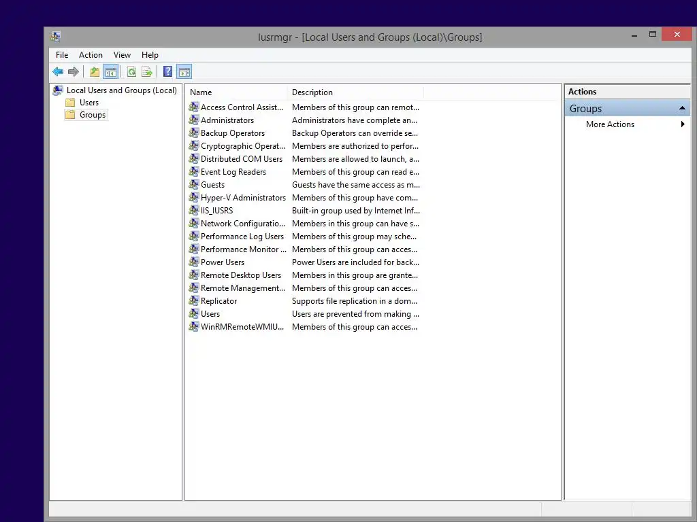Viewport: 697px width, 522px height.
Task: Select the Performance Monitor ... group row
Action: (244, 249)
